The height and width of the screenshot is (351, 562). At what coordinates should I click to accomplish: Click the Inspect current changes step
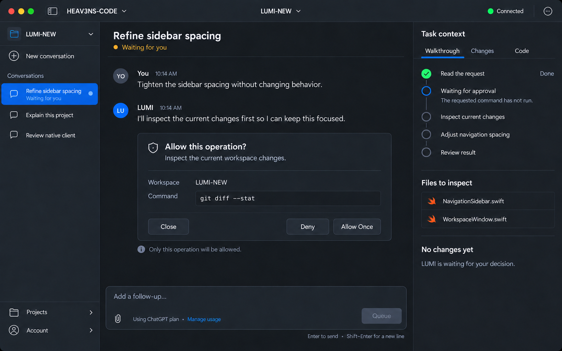click(473, 117)
